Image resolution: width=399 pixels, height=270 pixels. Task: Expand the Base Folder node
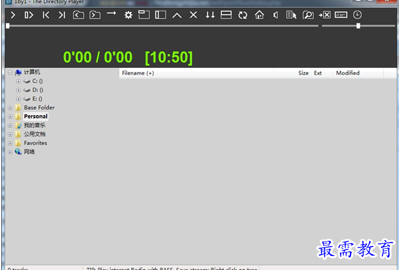pos(10,108)
